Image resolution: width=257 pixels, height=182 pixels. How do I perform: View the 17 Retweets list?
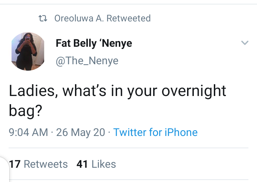tap(38, 164)
